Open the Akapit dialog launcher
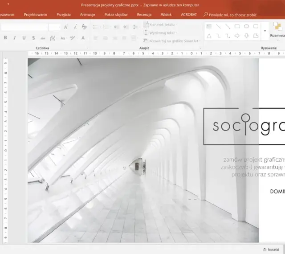285x254 pixels. (x=200, y=48)
